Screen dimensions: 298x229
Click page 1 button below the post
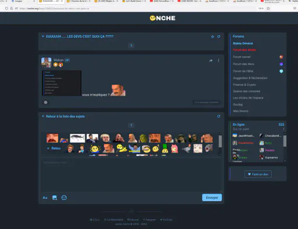tap(131, 125)
